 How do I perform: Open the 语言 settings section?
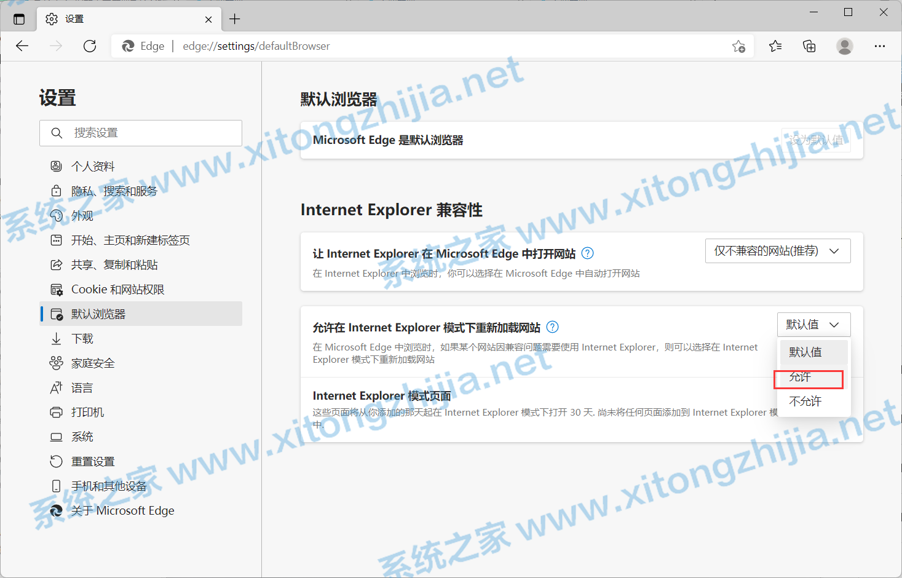(x=83, y=387)
